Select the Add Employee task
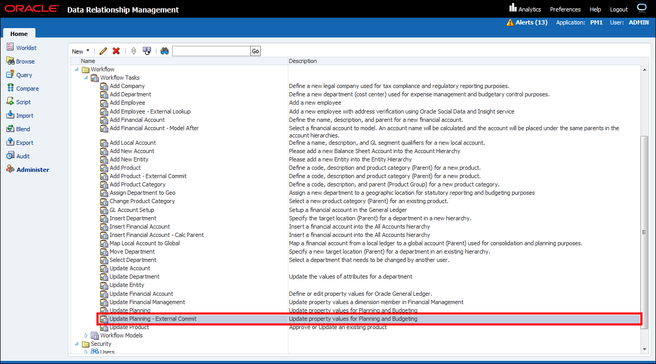The width and height of the screenshot is (656, 364). (x=127, y=103)
